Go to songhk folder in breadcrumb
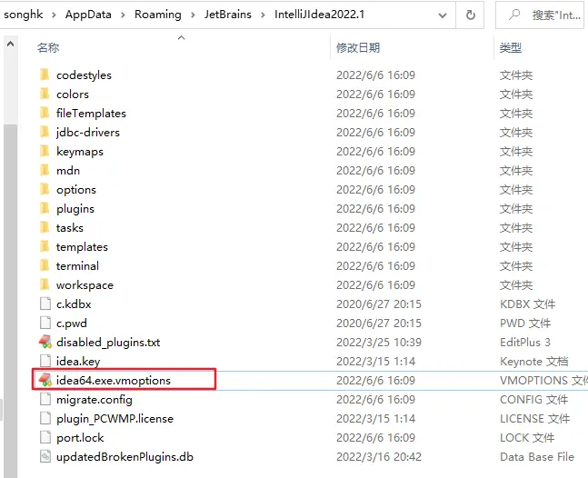Image resolution: width=588 pixels, height=478 pixels. (x=25, y=15)
